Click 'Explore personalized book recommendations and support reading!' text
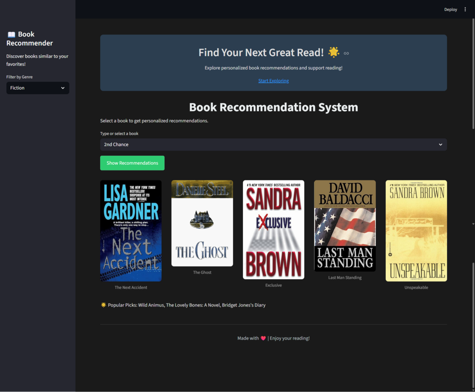 coord(273,68)
